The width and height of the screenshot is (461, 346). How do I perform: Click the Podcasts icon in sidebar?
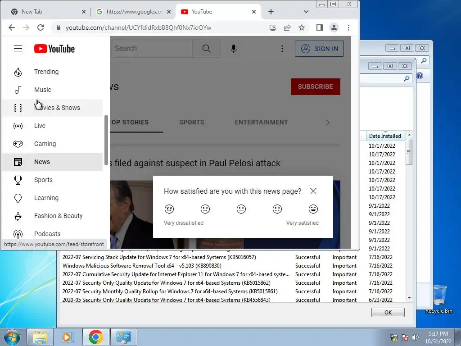point(18,234)
